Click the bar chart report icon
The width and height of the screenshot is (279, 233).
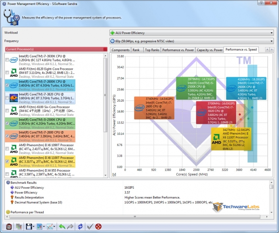pyautogui.click(x=39, y=226)
